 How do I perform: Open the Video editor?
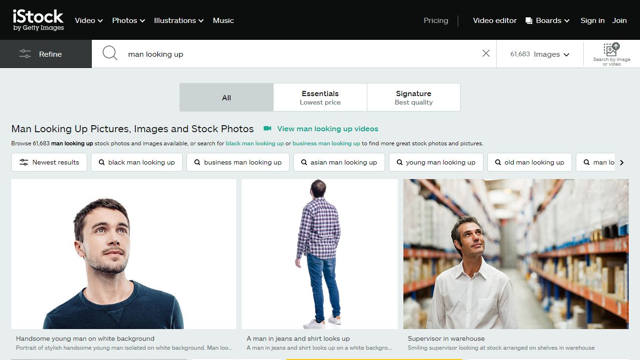(x=495, y=21)
